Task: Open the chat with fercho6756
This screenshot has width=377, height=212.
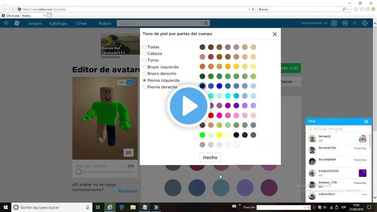Action: (x=338, y=150)
